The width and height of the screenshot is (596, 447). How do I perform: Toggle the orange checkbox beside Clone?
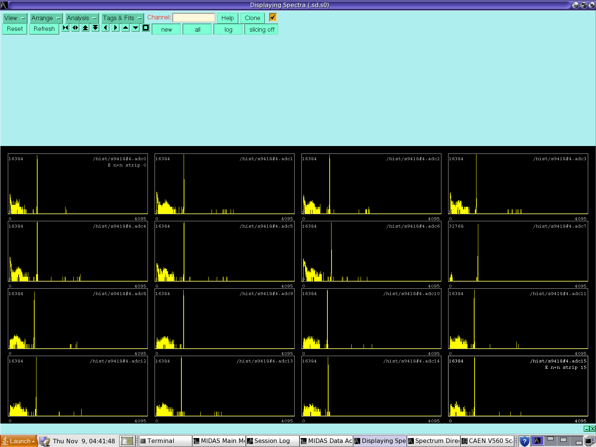273,18
